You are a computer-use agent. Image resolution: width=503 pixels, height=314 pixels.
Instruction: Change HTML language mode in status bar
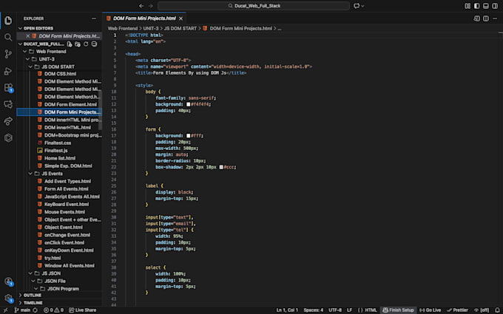(371, 310)
